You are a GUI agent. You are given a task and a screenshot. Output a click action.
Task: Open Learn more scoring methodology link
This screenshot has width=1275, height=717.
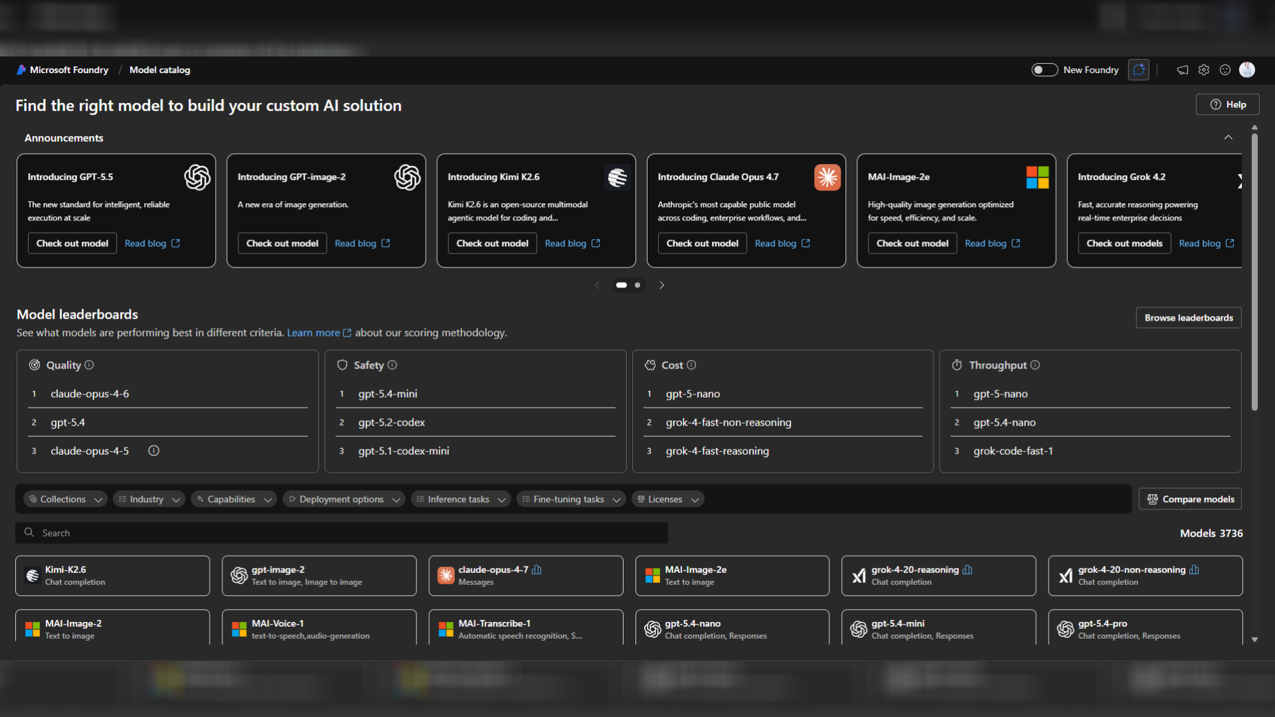(313, 333)
